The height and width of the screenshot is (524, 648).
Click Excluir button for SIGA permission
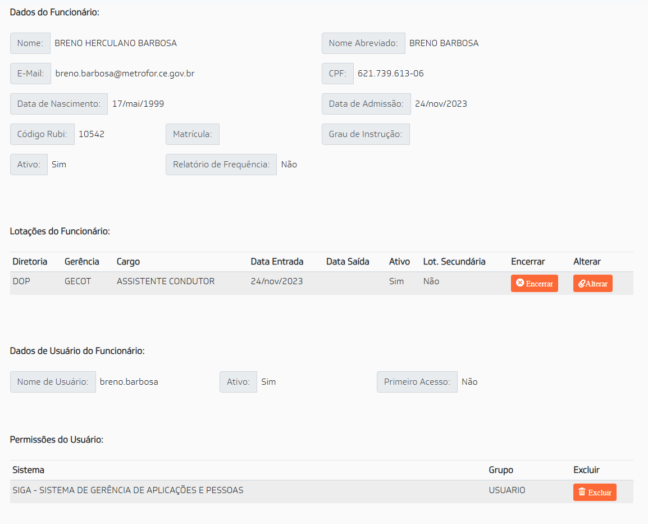coord(595,492)
